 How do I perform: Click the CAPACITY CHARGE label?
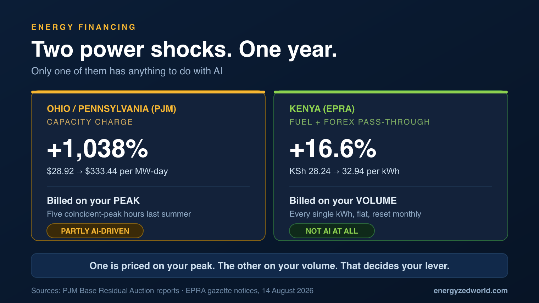(x=90, y=122)
